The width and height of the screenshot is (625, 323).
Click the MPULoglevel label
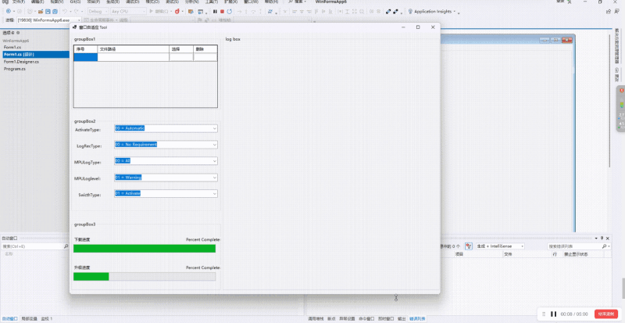click(87, 178)
